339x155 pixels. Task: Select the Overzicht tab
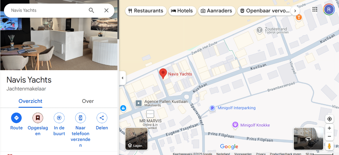point(31,101)
